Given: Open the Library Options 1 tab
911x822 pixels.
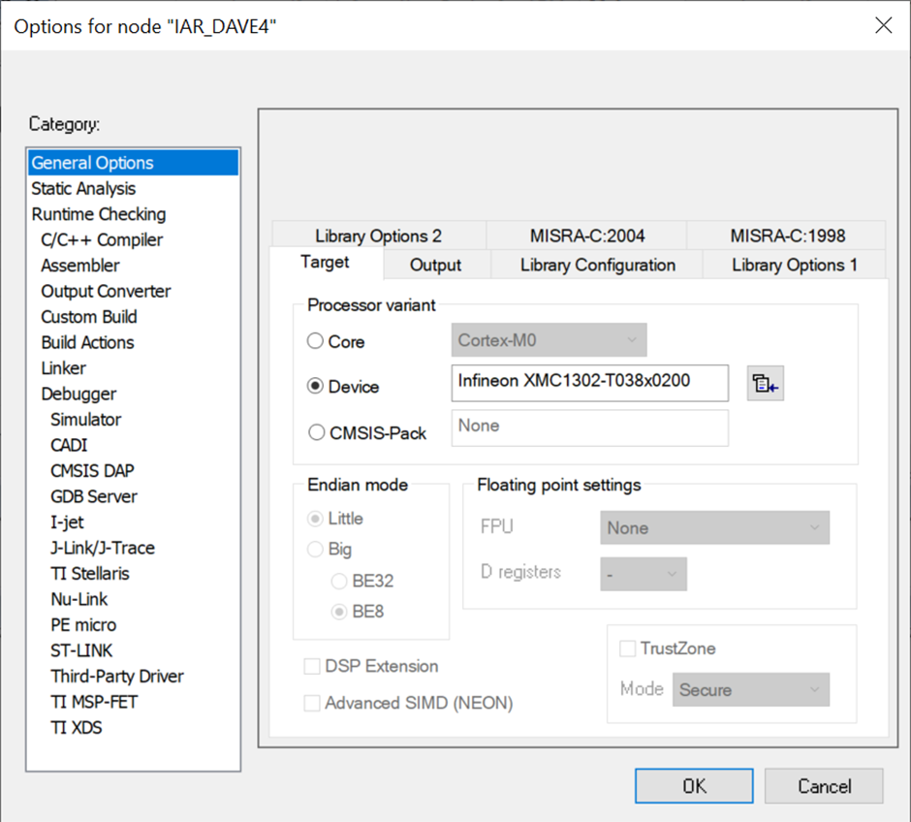Looking at the screenshot, I should (794, 265).
